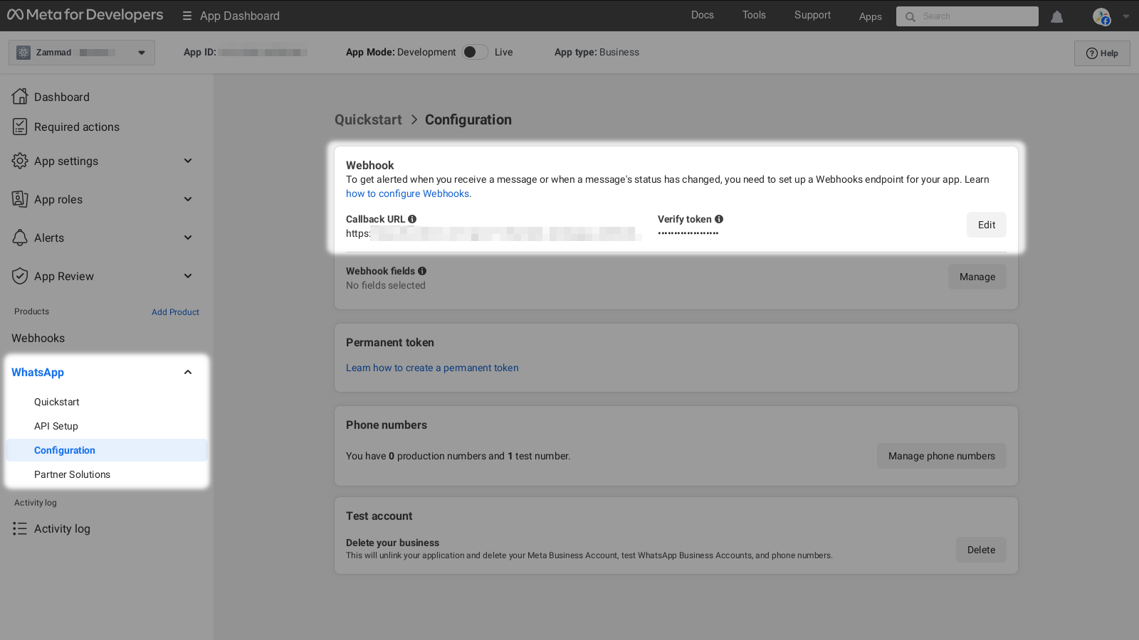Click the Zammad app gear icon
The image size is (1139, 640).
pyautogui.click(x=23, y=52)
